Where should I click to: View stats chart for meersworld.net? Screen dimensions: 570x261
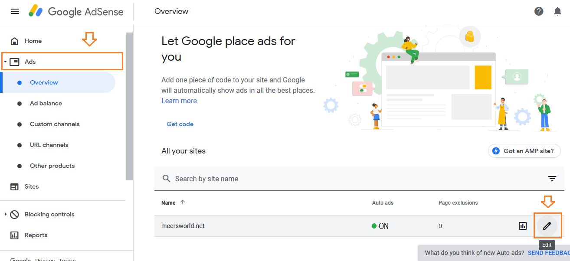click(522, 225)
